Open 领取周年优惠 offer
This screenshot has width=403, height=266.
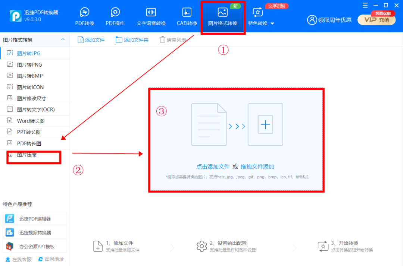[x=335, y=20]
